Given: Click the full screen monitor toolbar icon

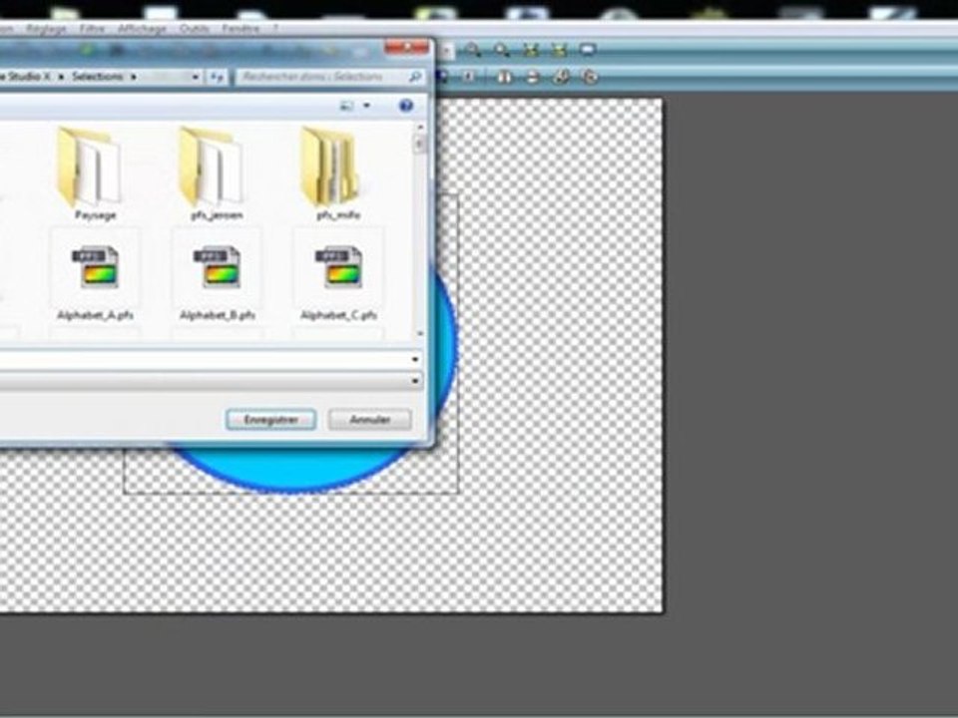Looking at the screenshot, I should pyautogui.click(x=588, y=50).
